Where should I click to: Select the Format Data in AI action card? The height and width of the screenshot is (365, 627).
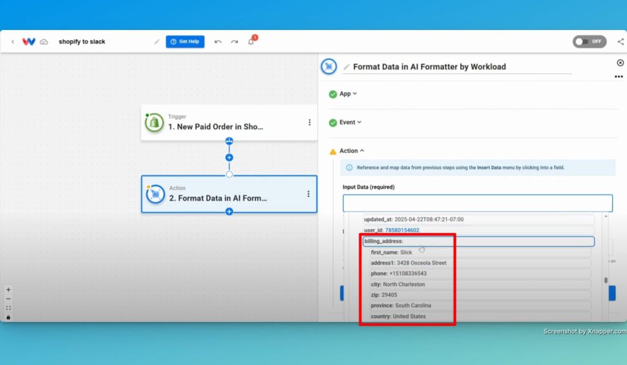[229, 194]
